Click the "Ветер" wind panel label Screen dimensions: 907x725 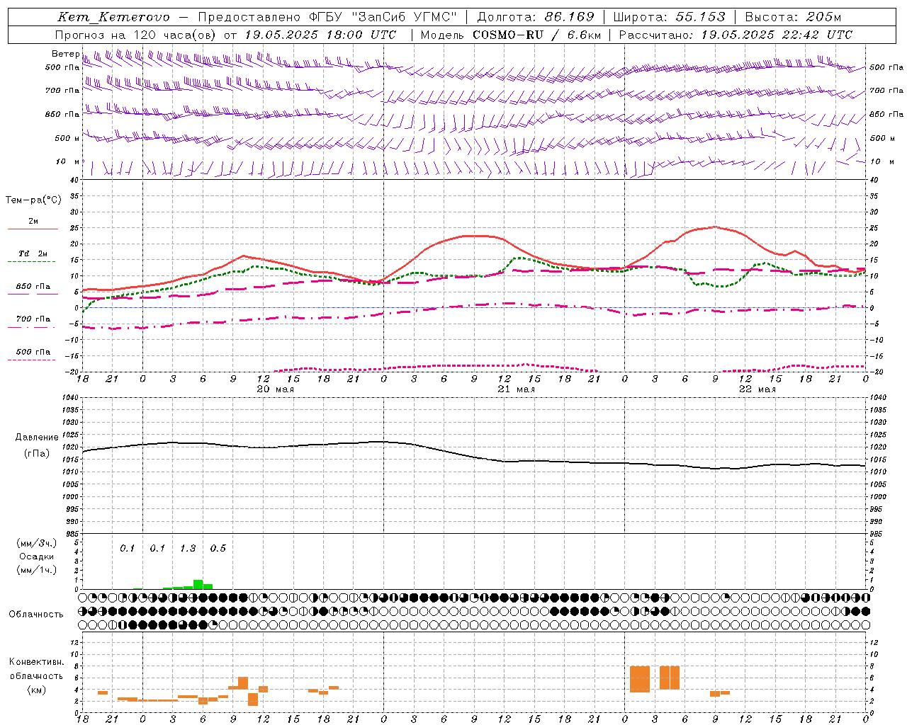[x=65, y=54]
